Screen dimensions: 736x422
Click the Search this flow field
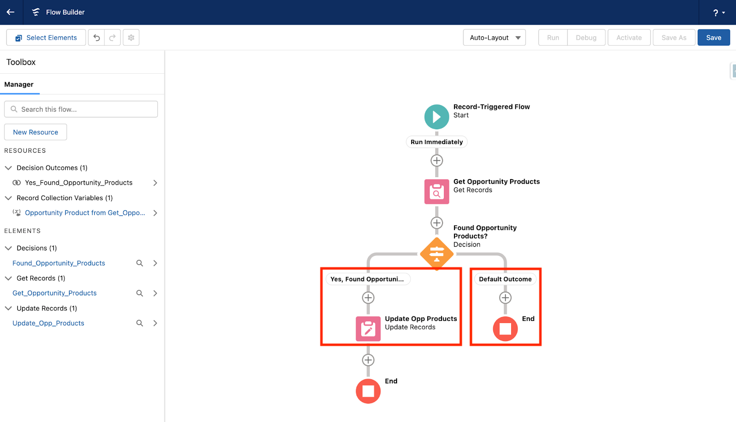pyautogui.click(x=81, y=109)
